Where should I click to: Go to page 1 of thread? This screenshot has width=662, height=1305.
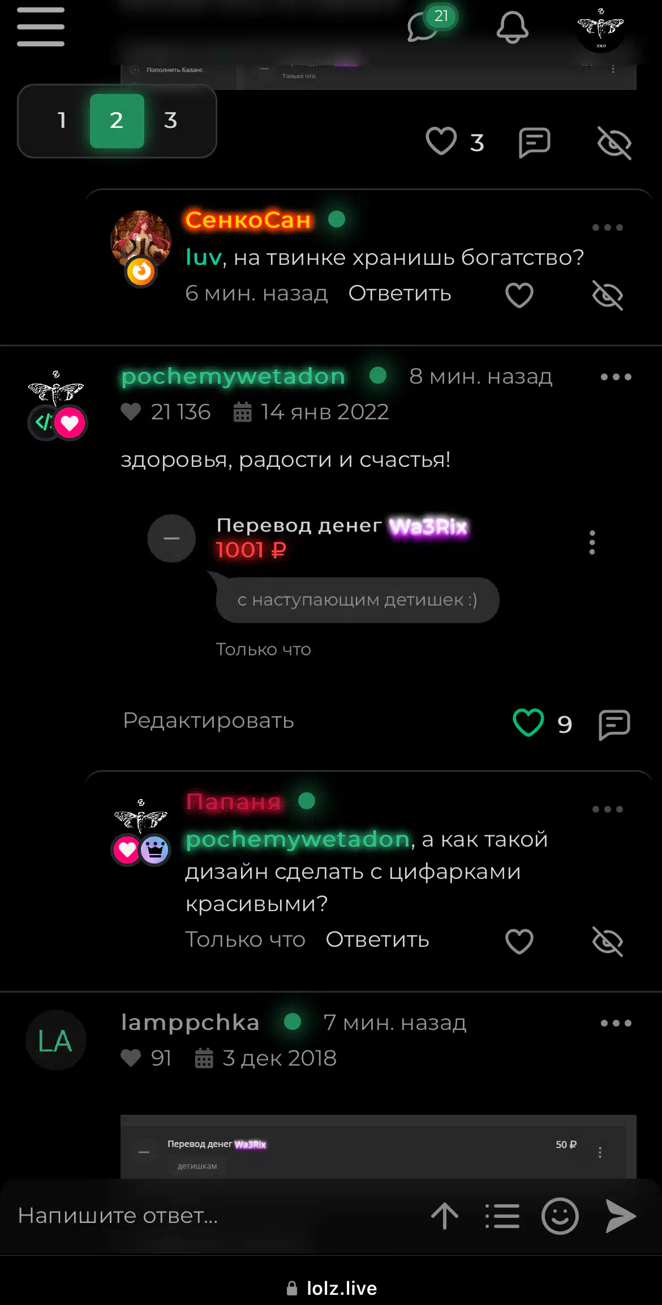tap(62, 121)
